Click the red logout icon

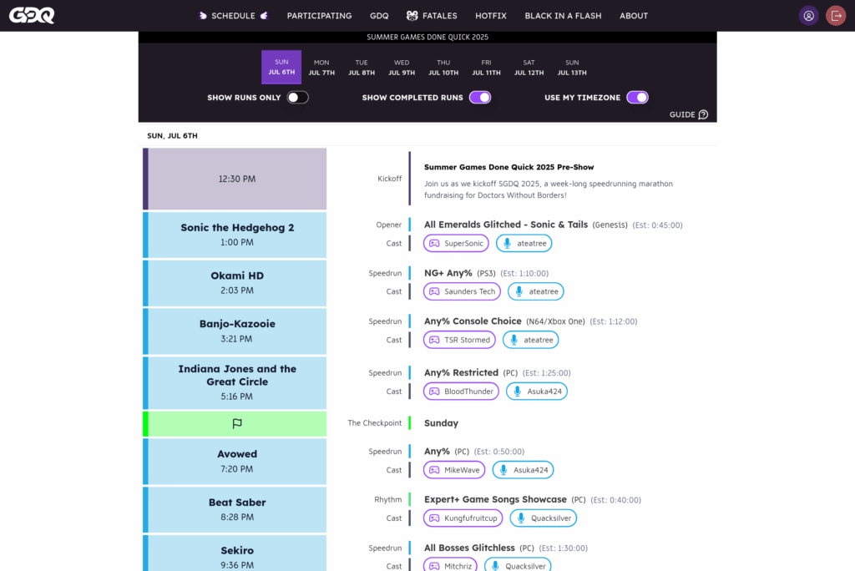836,16
